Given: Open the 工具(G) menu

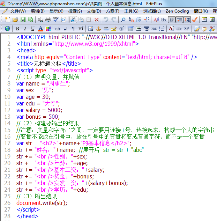Looking at the screenshot, I should [x=131, y=11].
